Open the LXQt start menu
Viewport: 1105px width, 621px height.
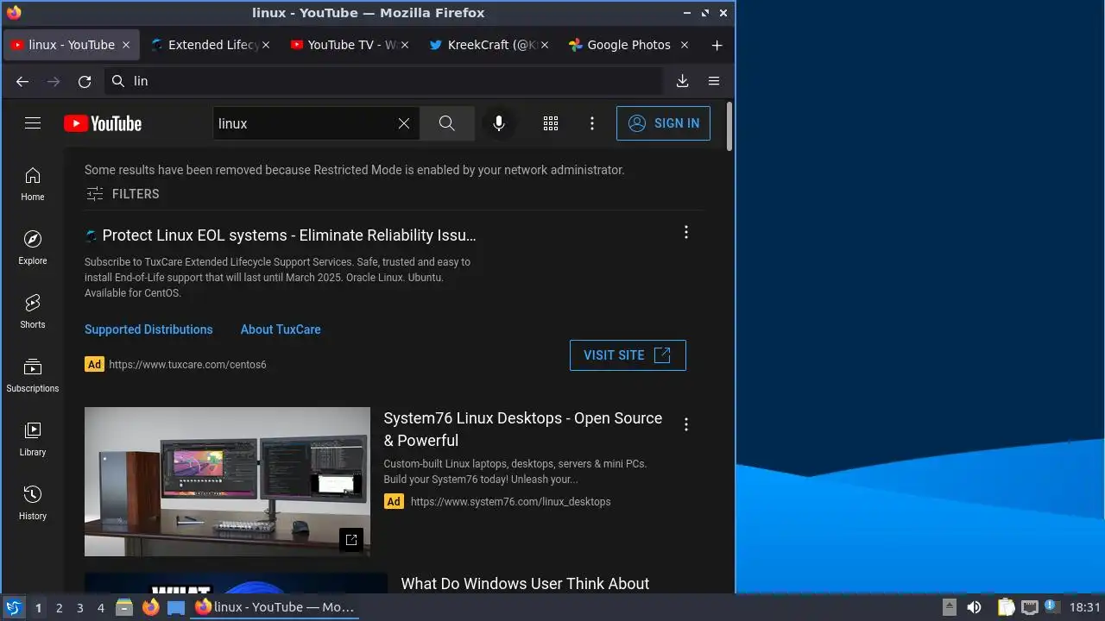point(13,607)
